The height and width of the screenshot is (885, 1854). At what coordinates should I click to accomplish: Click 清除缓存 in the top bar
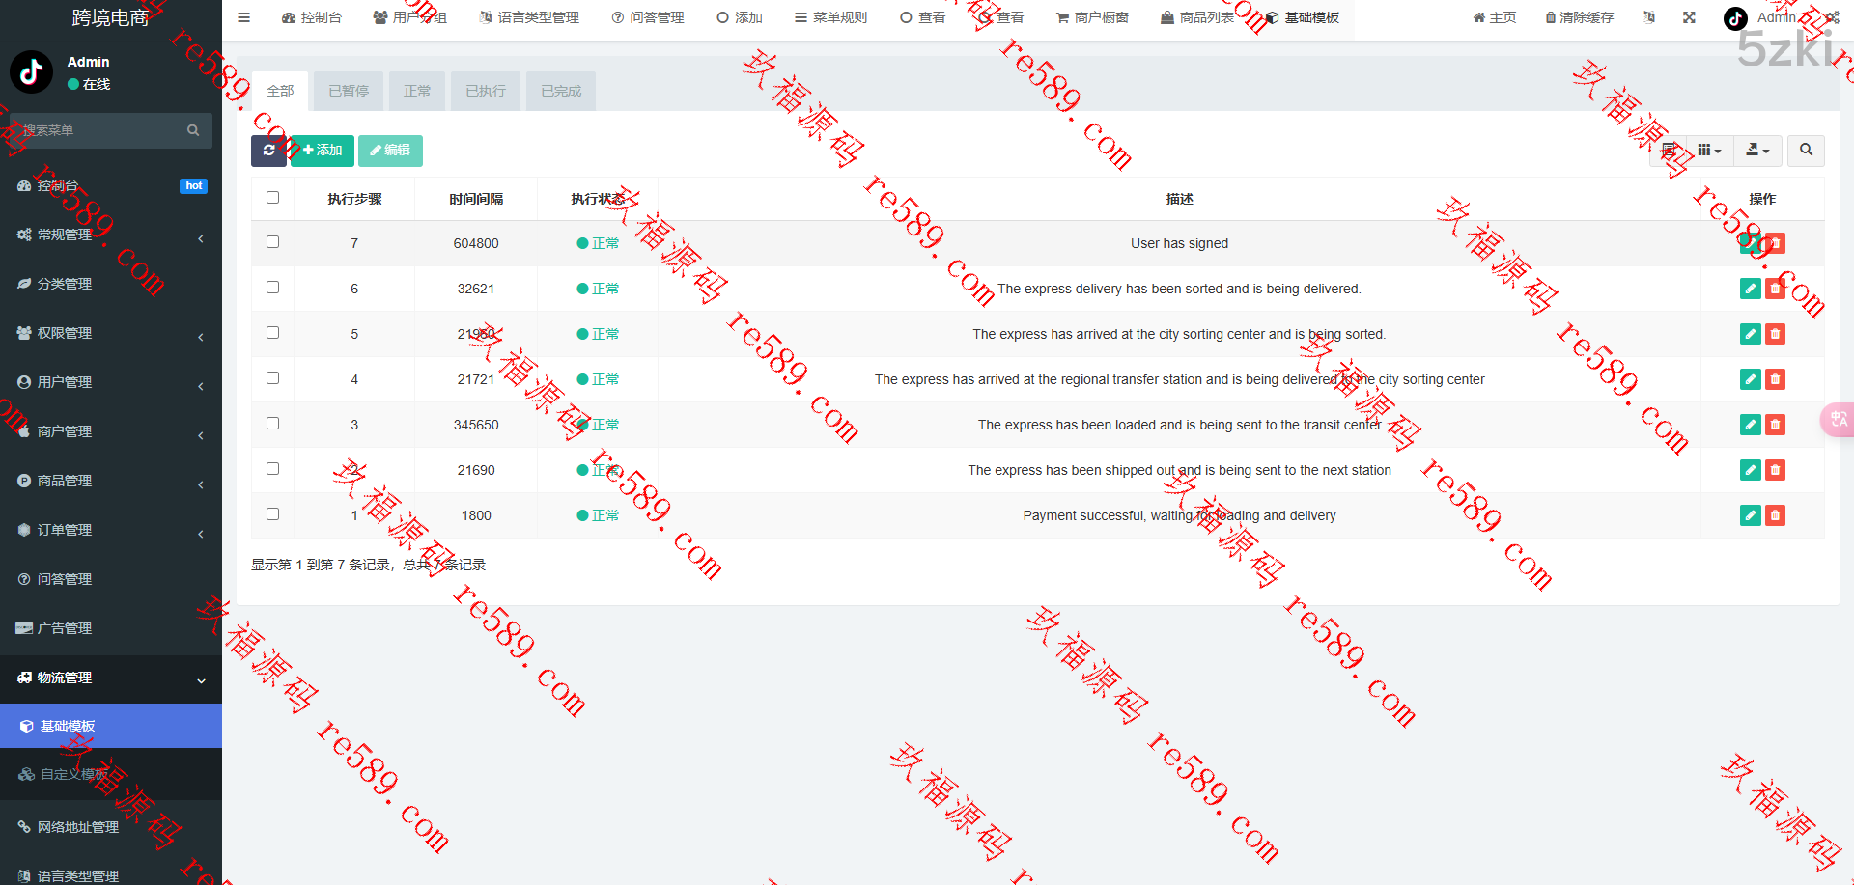coord(1579,17)
